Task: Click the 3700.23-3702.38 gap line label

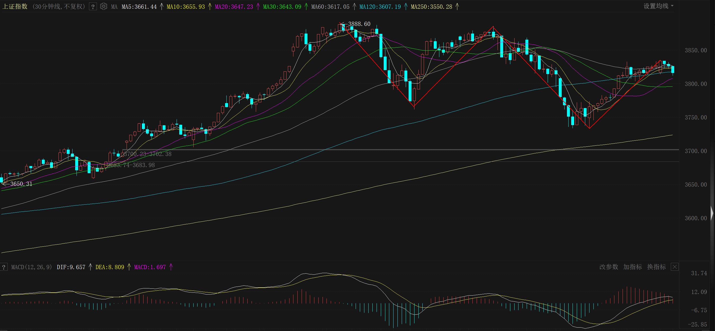Action: click(148, 154)
